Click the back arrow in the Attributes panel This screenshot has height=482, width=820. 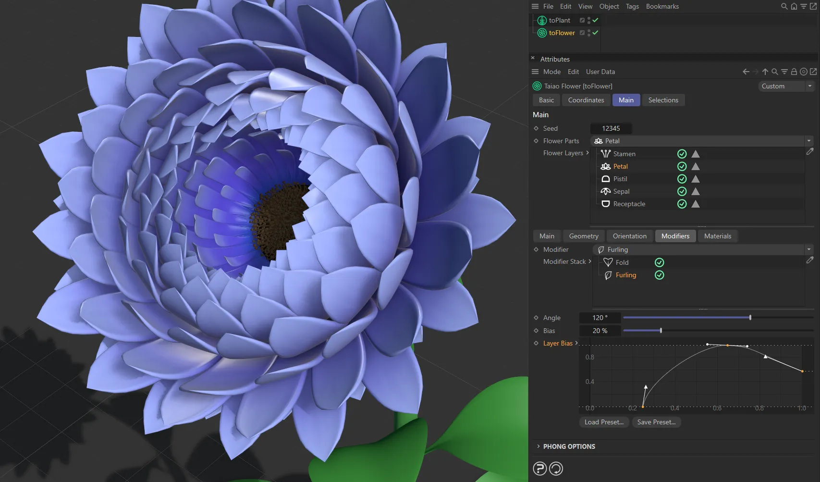click(746, 71)
